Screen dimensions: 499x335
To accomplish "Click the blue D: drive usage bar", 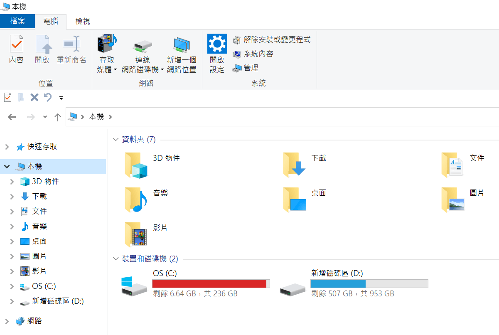I will coord(369,283).
